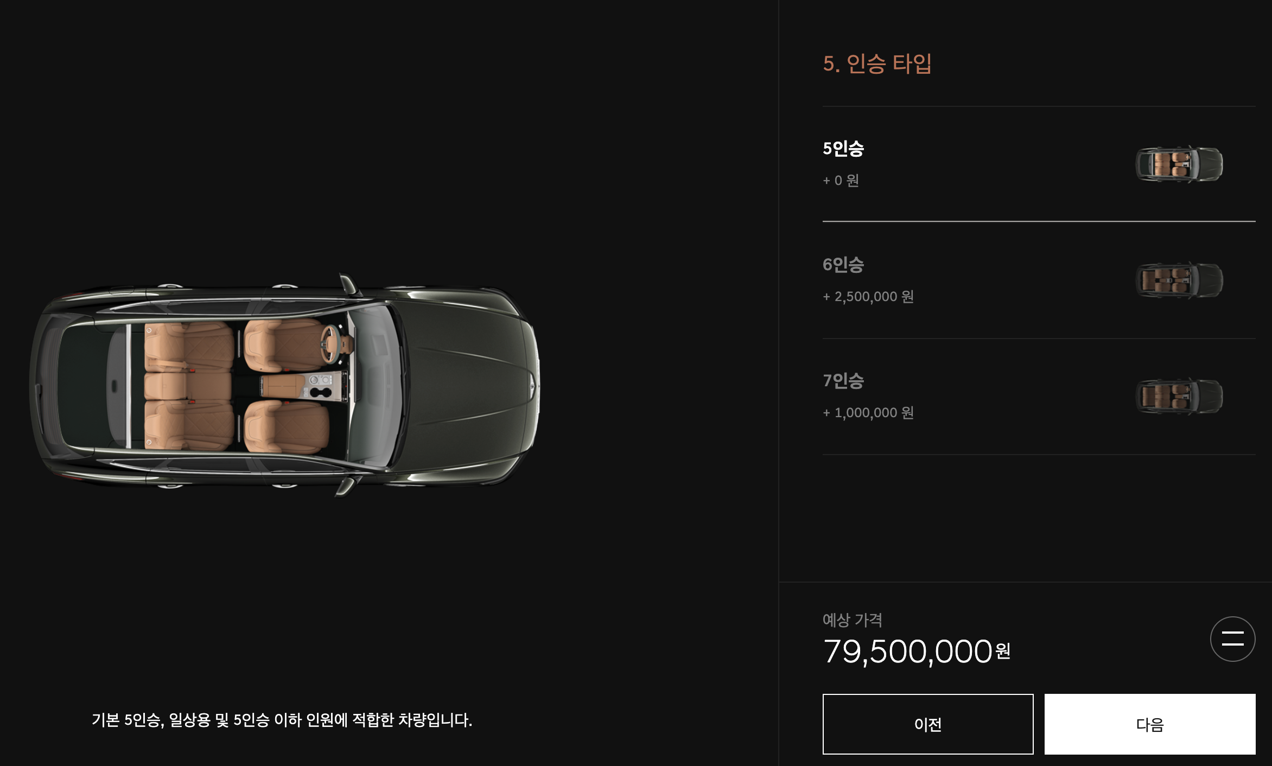Proceed with the 다음 button

(1150, 724)
